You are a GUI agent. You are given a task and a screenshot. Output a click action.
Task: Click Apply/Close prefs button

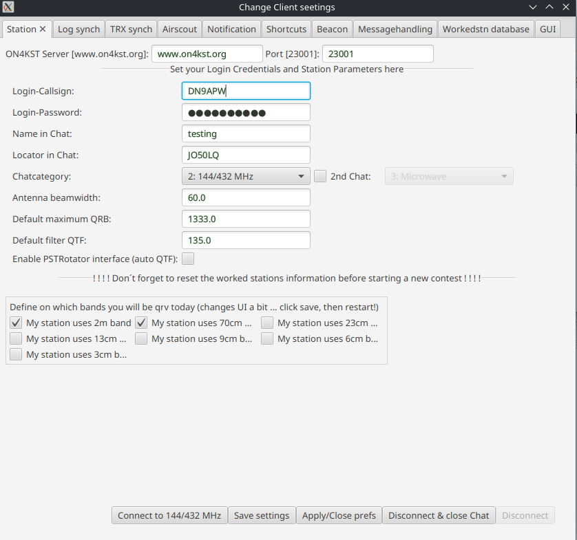[339, 515]
